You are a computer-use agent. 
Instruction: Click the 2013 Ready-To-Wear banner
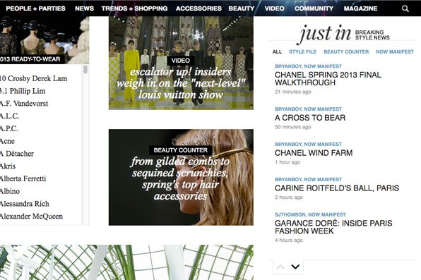coord(32,59)
